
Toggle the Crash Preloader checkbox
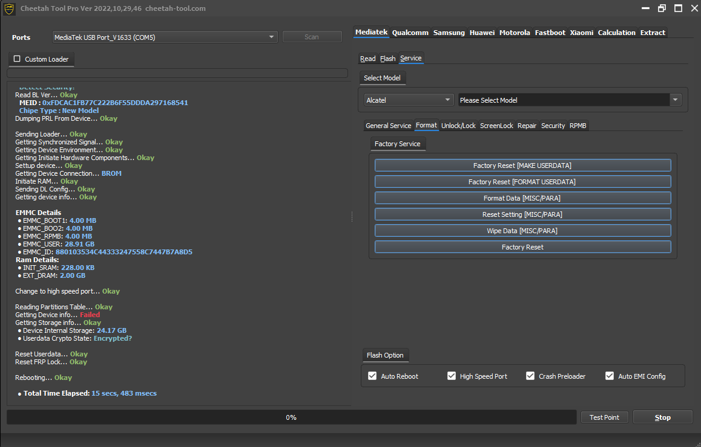pos(530,376)
